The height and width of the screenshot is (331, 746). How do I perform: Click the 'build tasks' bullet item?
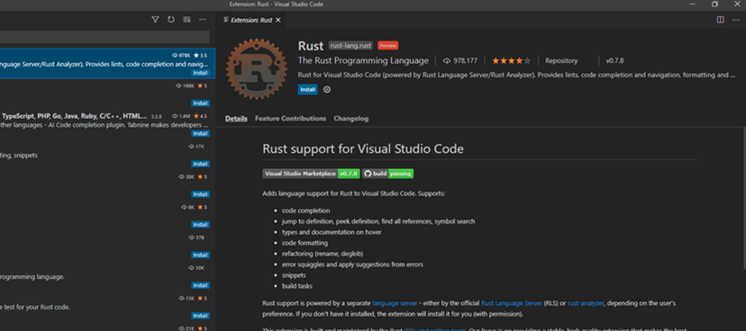[297, 286]
